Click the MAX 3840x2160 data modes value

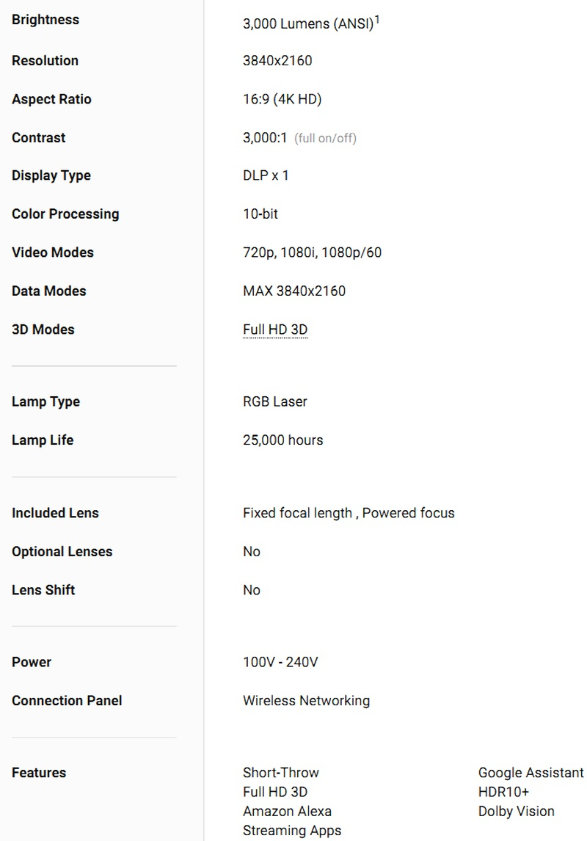294,291
